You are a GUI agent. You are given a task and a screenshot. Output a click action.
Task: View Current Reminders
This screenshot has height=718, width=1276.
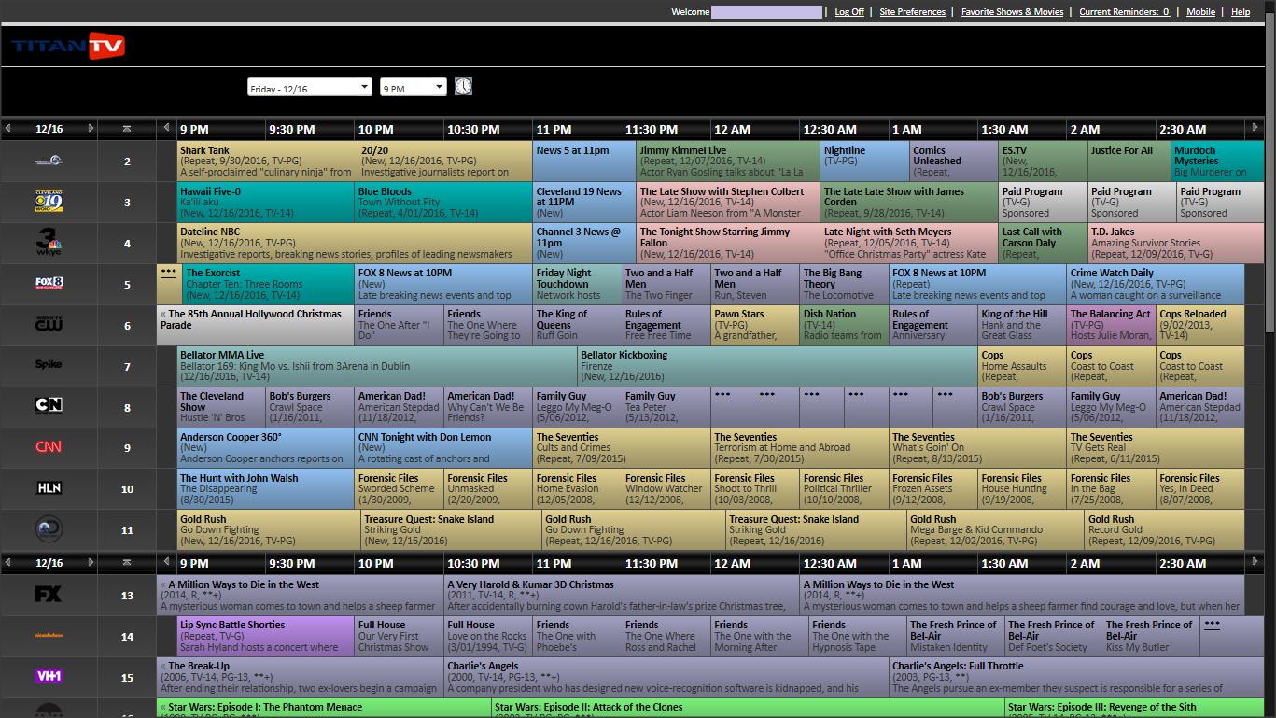pyautogui.click(x=1125, y=12)
